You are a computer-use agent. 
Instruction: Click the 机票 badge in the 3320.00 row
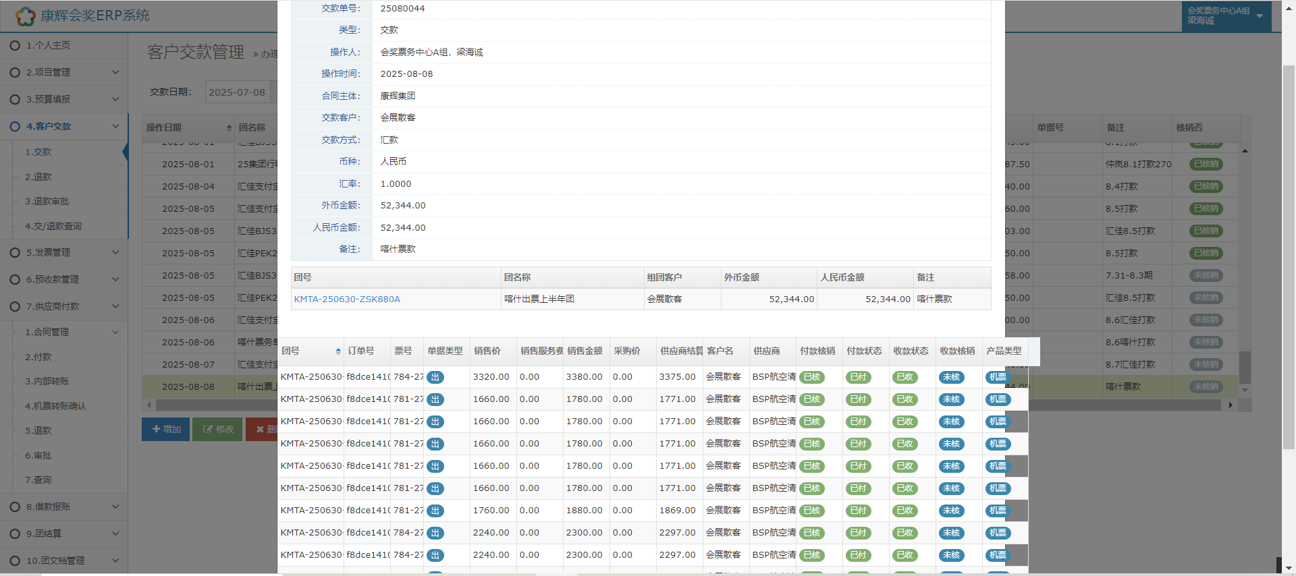pos(997,378)
